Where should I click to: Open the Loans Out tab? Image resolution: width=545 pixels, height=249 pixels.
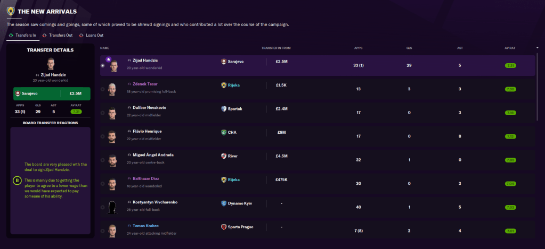(x=91, y=35)
